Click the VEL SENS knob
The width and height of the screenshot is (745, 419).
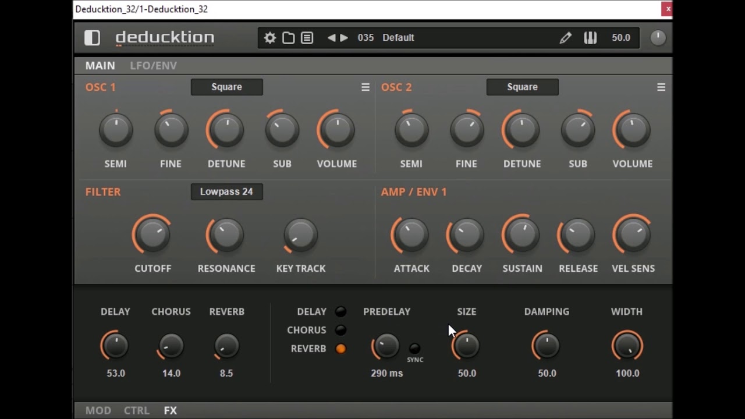(633, 235)
